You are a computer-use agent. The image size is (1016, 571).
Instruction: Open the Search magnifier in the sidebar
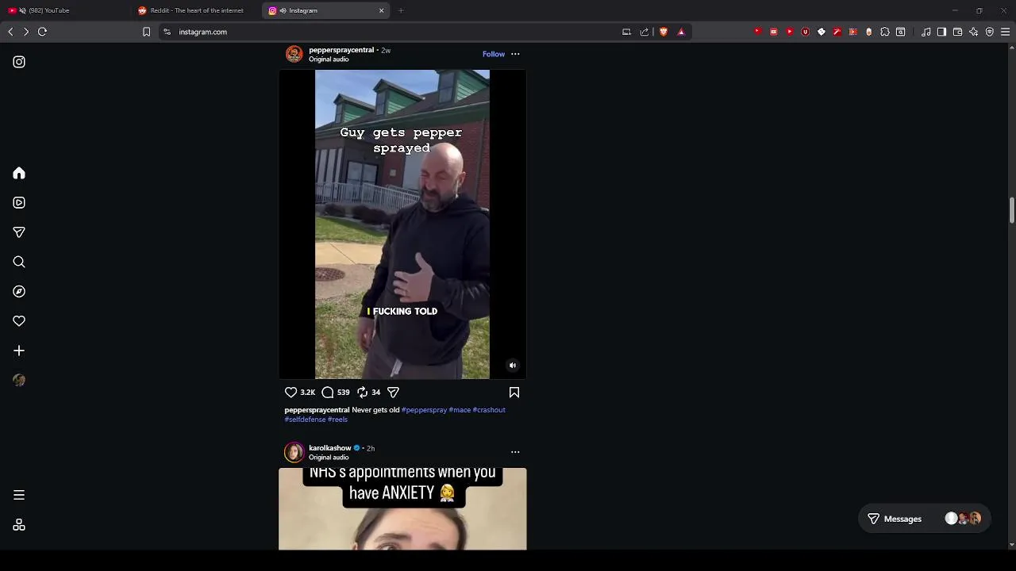(x=19, y=263)
